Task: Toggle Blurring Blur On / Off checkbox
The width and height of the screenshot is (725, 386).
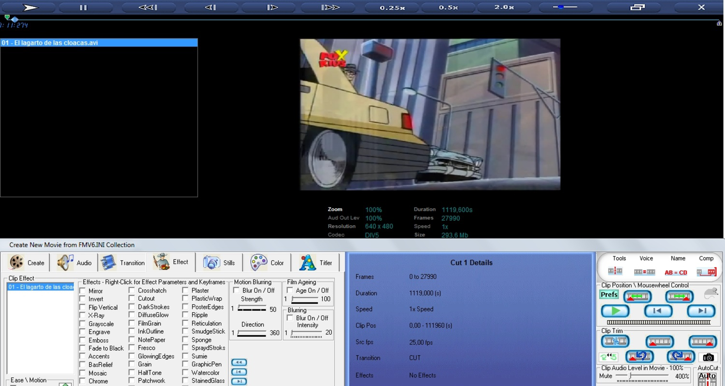Action: pos(290,318)
